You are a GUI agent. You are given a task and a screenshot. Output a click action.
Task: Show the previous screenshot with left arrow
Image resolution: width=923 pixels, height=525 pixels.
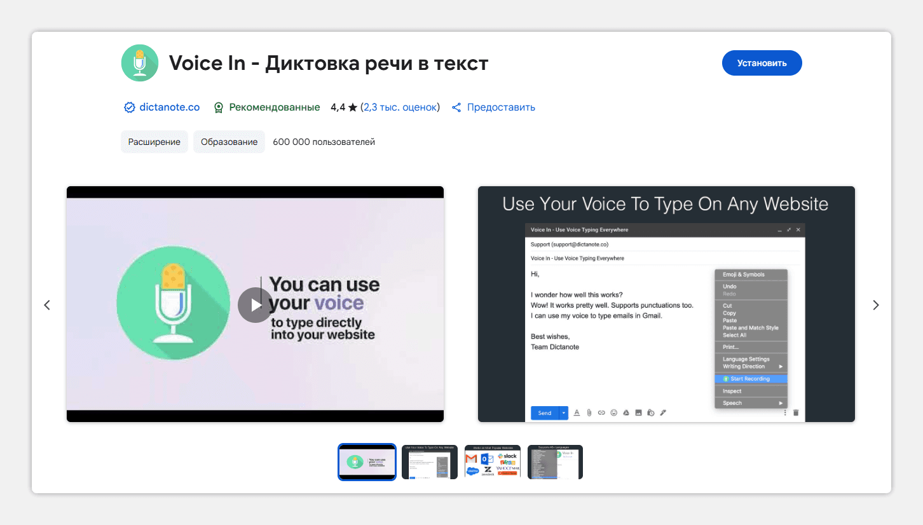pyautogui.click(x=47, y=305)
